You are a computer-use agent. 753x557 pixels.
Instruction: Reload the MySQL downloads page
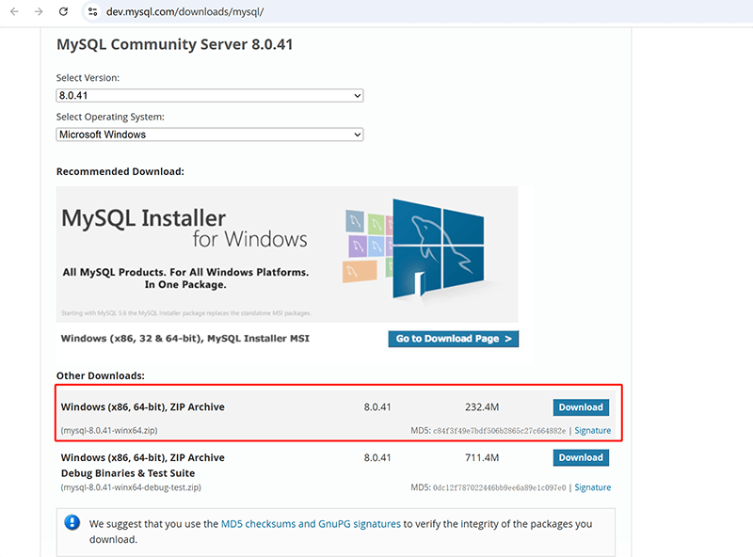tap(63, 11)
